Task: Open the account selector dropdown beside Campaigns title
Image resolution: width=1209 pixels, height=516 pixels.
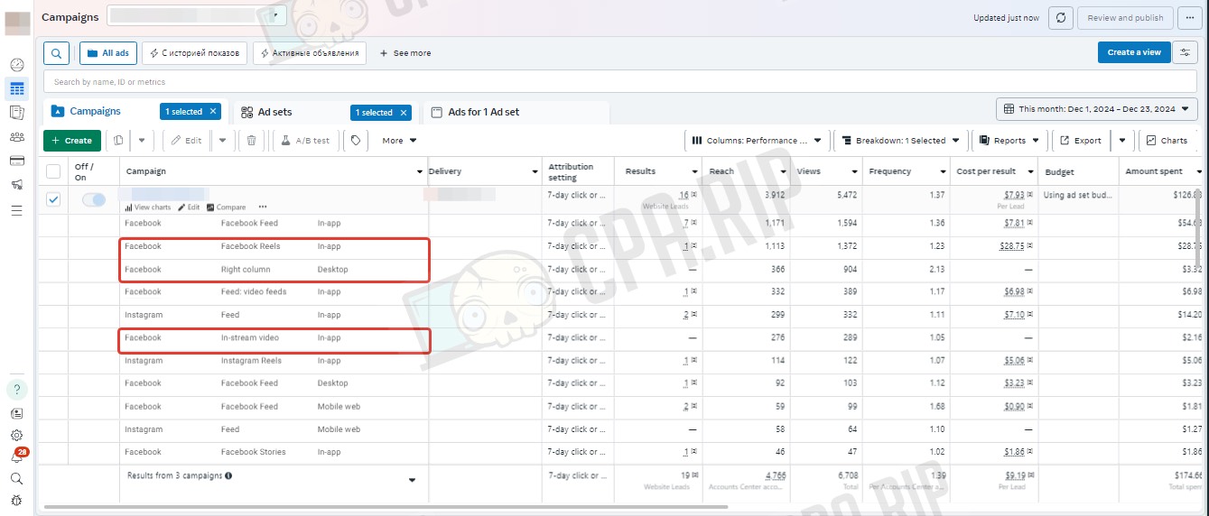Action: click(197, 15)
